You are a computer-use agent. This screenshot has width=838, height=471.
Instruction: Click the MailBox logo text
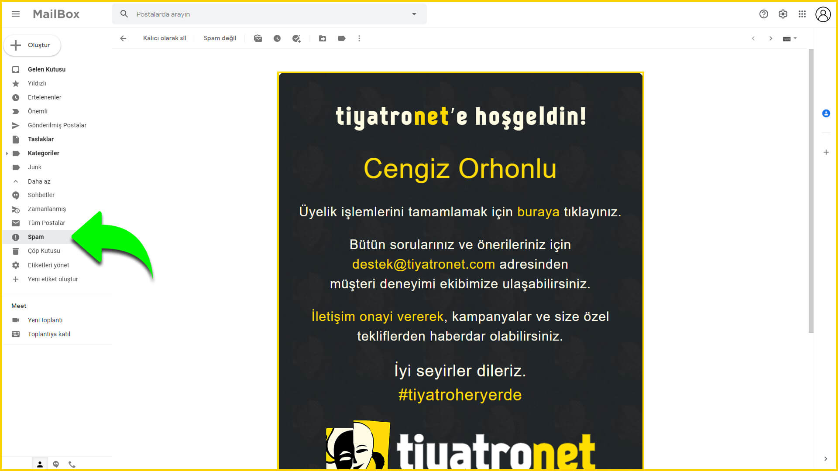pyautogui.click(x=56, y=14)
